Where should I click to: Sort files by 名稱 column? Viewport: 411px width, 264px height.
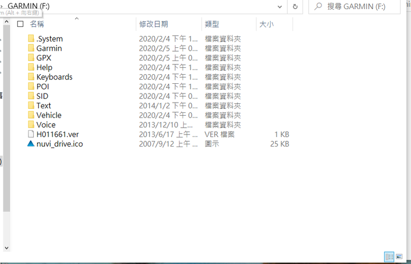pos(37,24)
